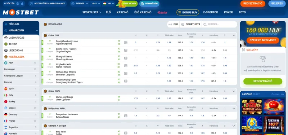Click the search magnifier icon

205,24
